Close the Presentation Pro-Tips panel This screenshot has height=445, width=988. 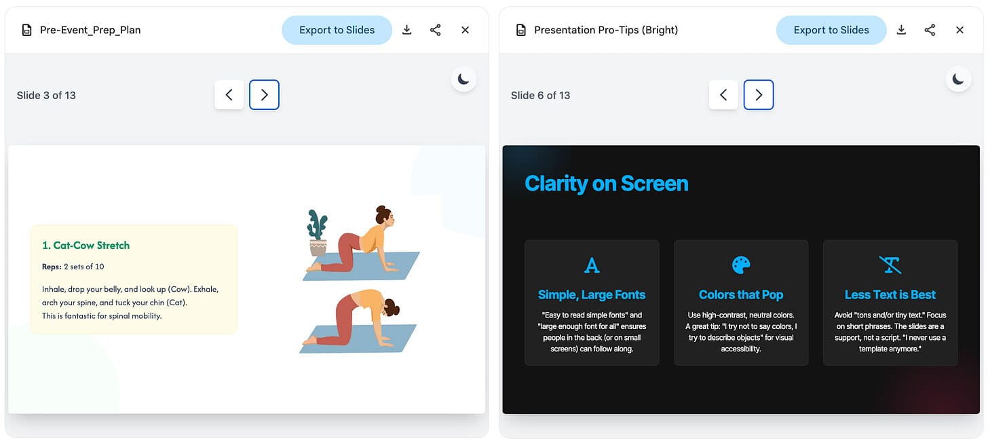click(959, 30)
